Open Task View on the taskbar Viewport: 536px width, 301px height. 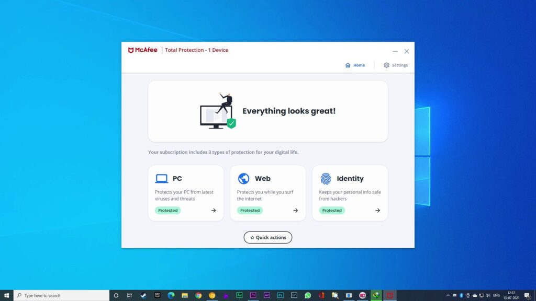pos(130,296)
